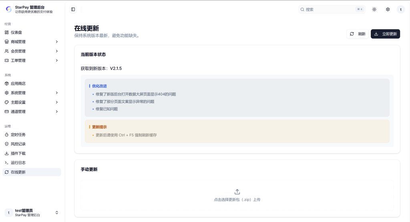
Task: Click the 系统管理 gear icon in sidebar
Action: point(7,93)
